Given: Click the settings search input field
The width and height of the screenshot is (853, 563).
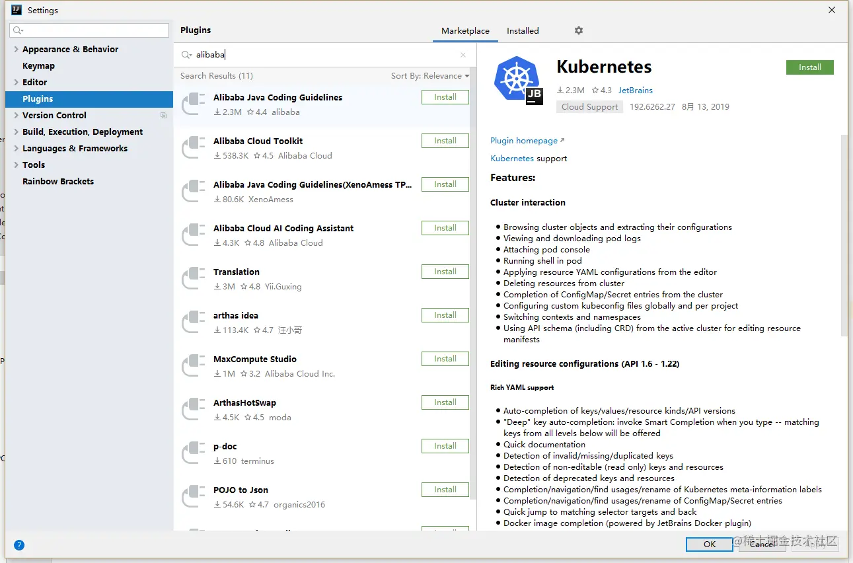Looking at the screenshot, I should point(89,30).
